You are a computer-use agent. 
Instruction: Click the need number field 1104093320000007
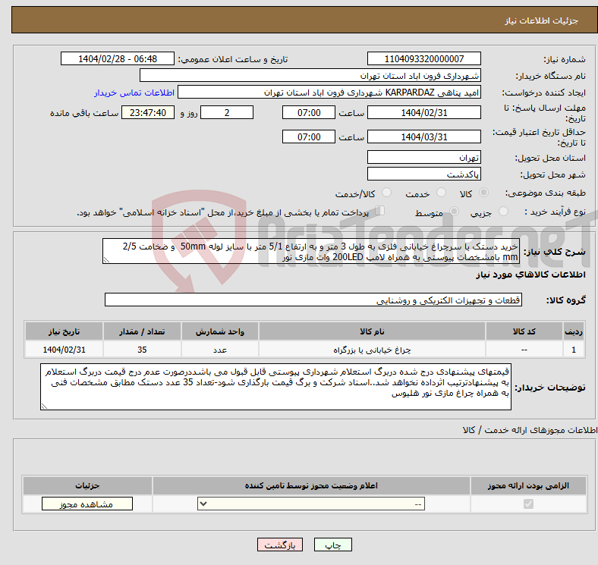pos(423,58)
